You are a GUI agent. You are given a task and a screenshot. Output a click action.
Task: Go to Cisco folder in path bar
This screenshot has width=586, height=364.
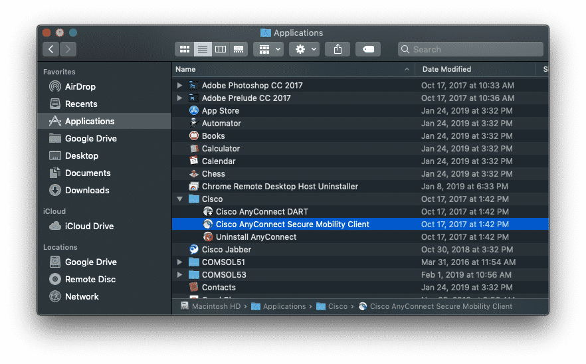click(x=332, y=306)
